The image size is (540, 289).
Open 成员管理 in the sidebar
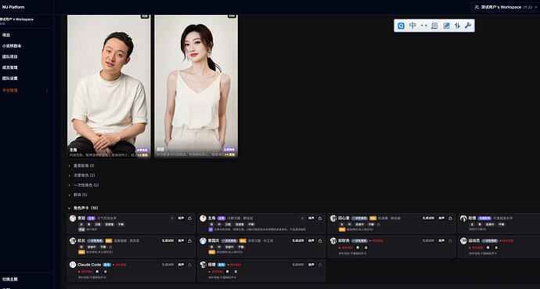(x=9, y=67)
